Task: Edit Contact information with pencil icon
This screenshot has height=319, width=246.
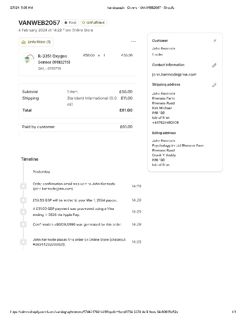Action: click(214, 65)
